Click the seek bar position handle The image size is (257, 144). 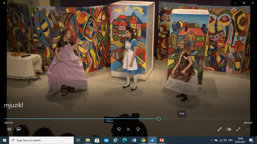tap(159, 119)
